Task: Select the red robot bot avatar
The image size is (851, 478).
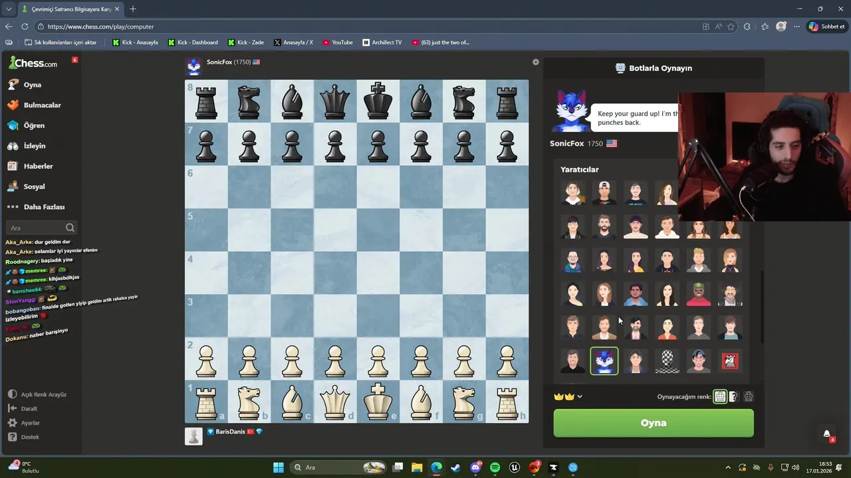Action: (730, 361)
